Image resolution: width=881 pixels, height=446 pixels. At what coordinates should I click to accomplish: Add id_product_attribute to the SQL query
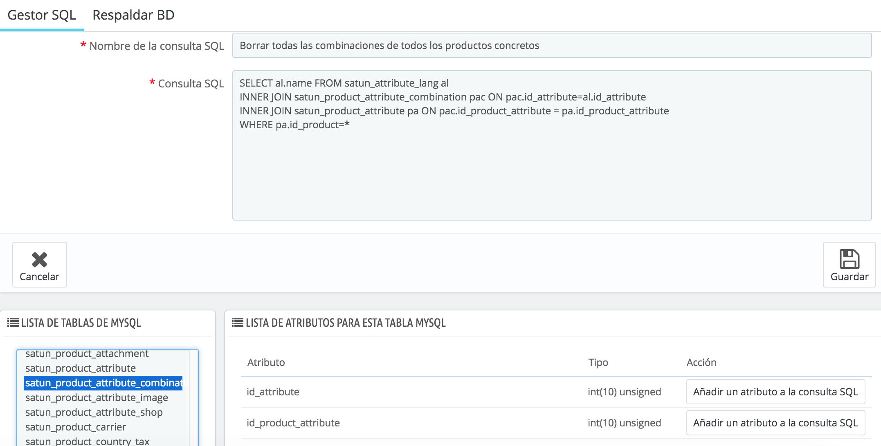[x=775, y=423]
